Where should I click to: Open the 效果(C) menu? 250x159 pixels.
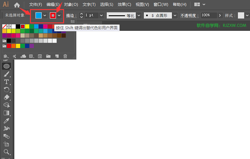click(124, 5)
